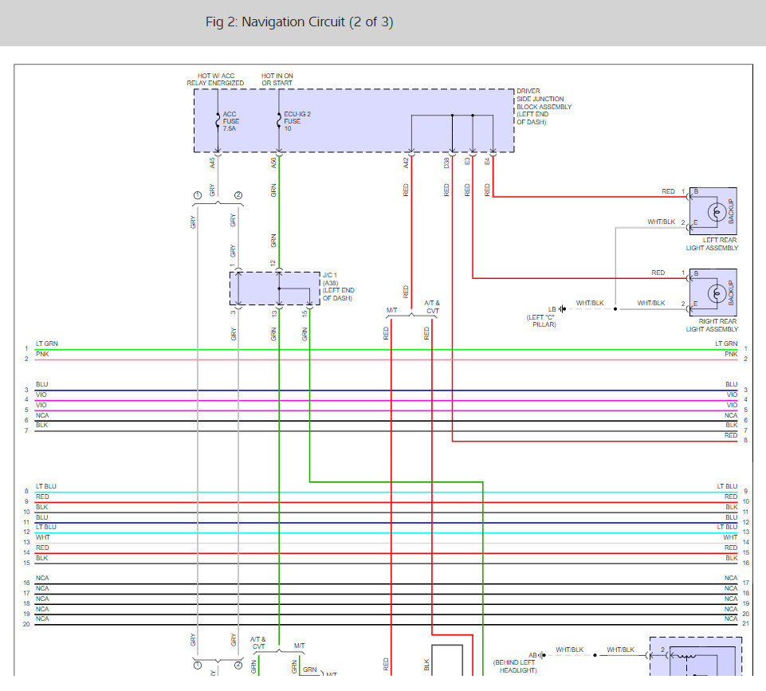Click circled 1 marker at bottom of diagram
The image size is (766, 691).
pyautogui.click(x=198, y=665)
